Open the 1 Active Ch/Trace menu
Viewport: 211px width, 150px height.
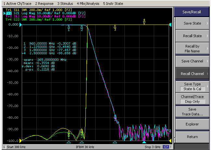tap(17, 4)
